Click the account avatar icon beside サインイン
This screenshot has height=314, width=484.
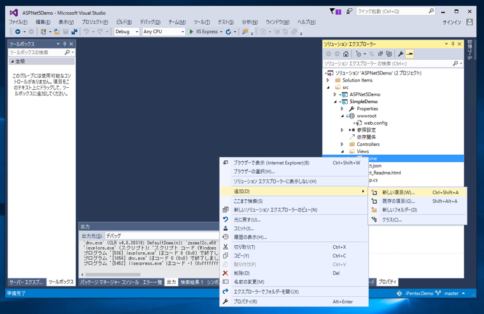pos(469,22)
